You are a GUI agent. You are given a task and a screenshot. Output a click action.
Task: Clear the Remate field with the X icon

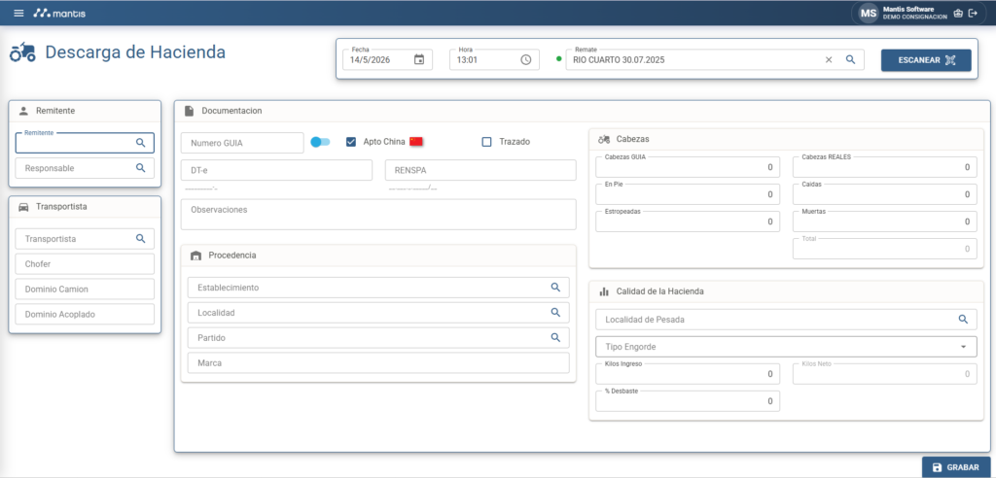(829, 59)
